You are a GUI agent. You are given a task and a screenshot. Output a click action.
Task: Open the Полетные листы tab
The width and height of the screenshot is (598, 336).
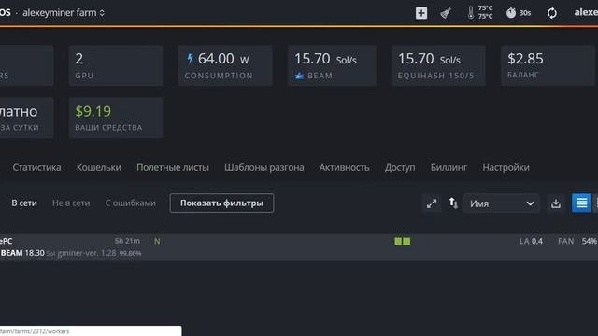point(173,167)
